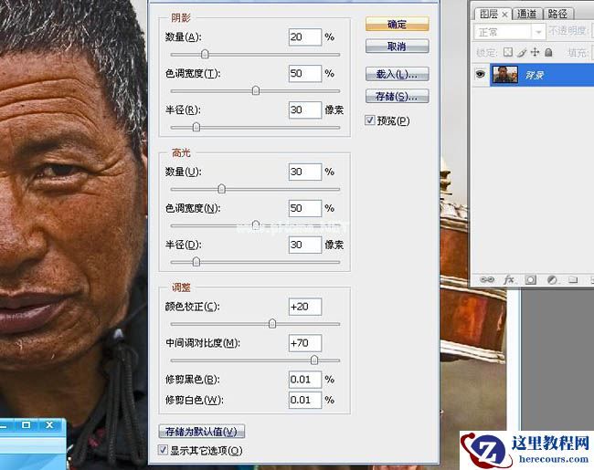Uncheck 显示其它选项(O) checkbox
The width and height of the screenshot is (594, 470).
(x=163, y=450)
